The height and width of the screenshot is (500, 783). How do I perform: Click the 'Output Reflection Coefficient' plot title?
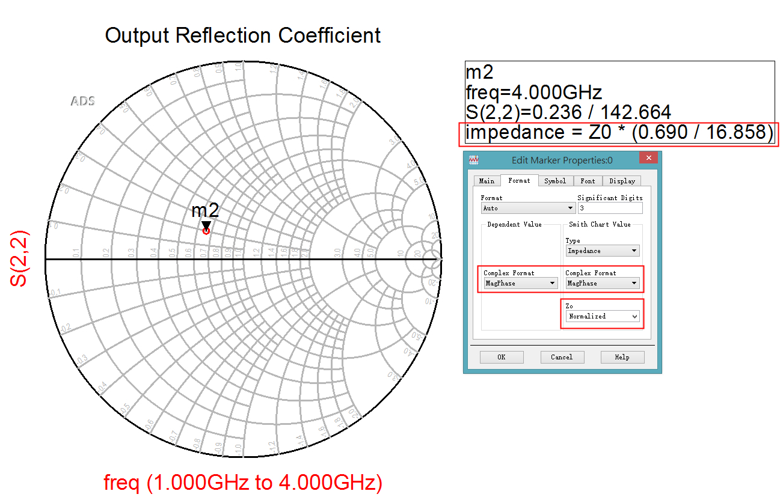243,35
